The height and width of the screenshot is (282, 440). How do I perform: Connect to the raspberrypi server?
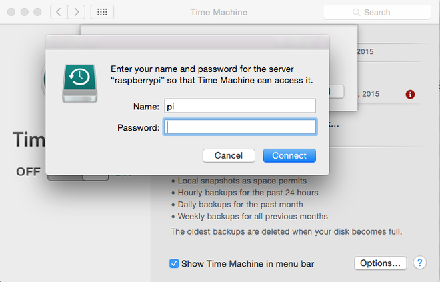tap(289, 155)
